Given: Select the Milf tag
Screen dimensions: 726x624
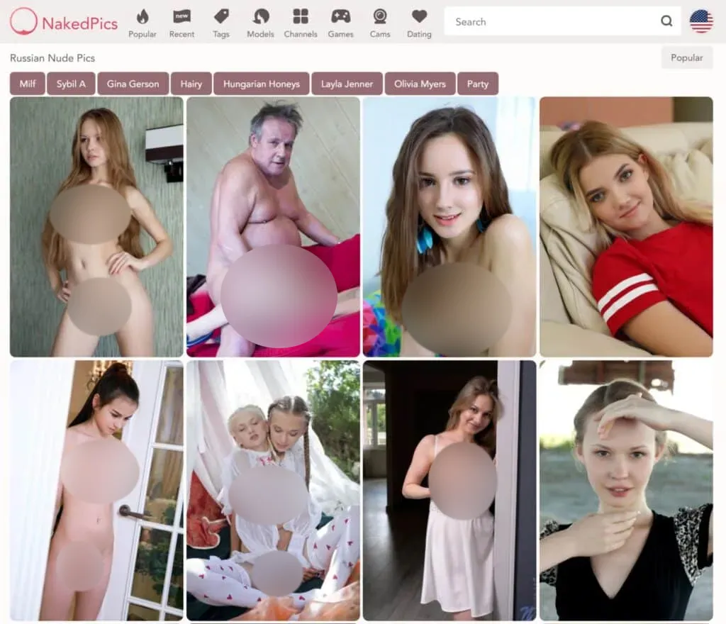Looking at the screenshot, I should (x=28, y=84).
